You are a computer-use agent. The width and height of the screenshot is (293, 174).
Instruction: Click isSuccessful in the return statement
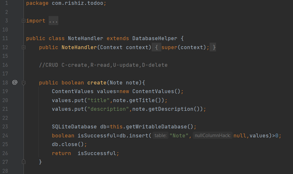pyautogui.click(x=97, y=153)
